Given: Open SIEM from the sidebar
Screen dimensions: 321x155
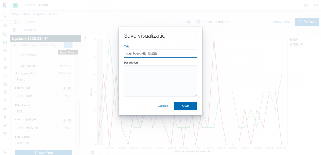Looking at the screenshot, I should click(x=5, y=109).
